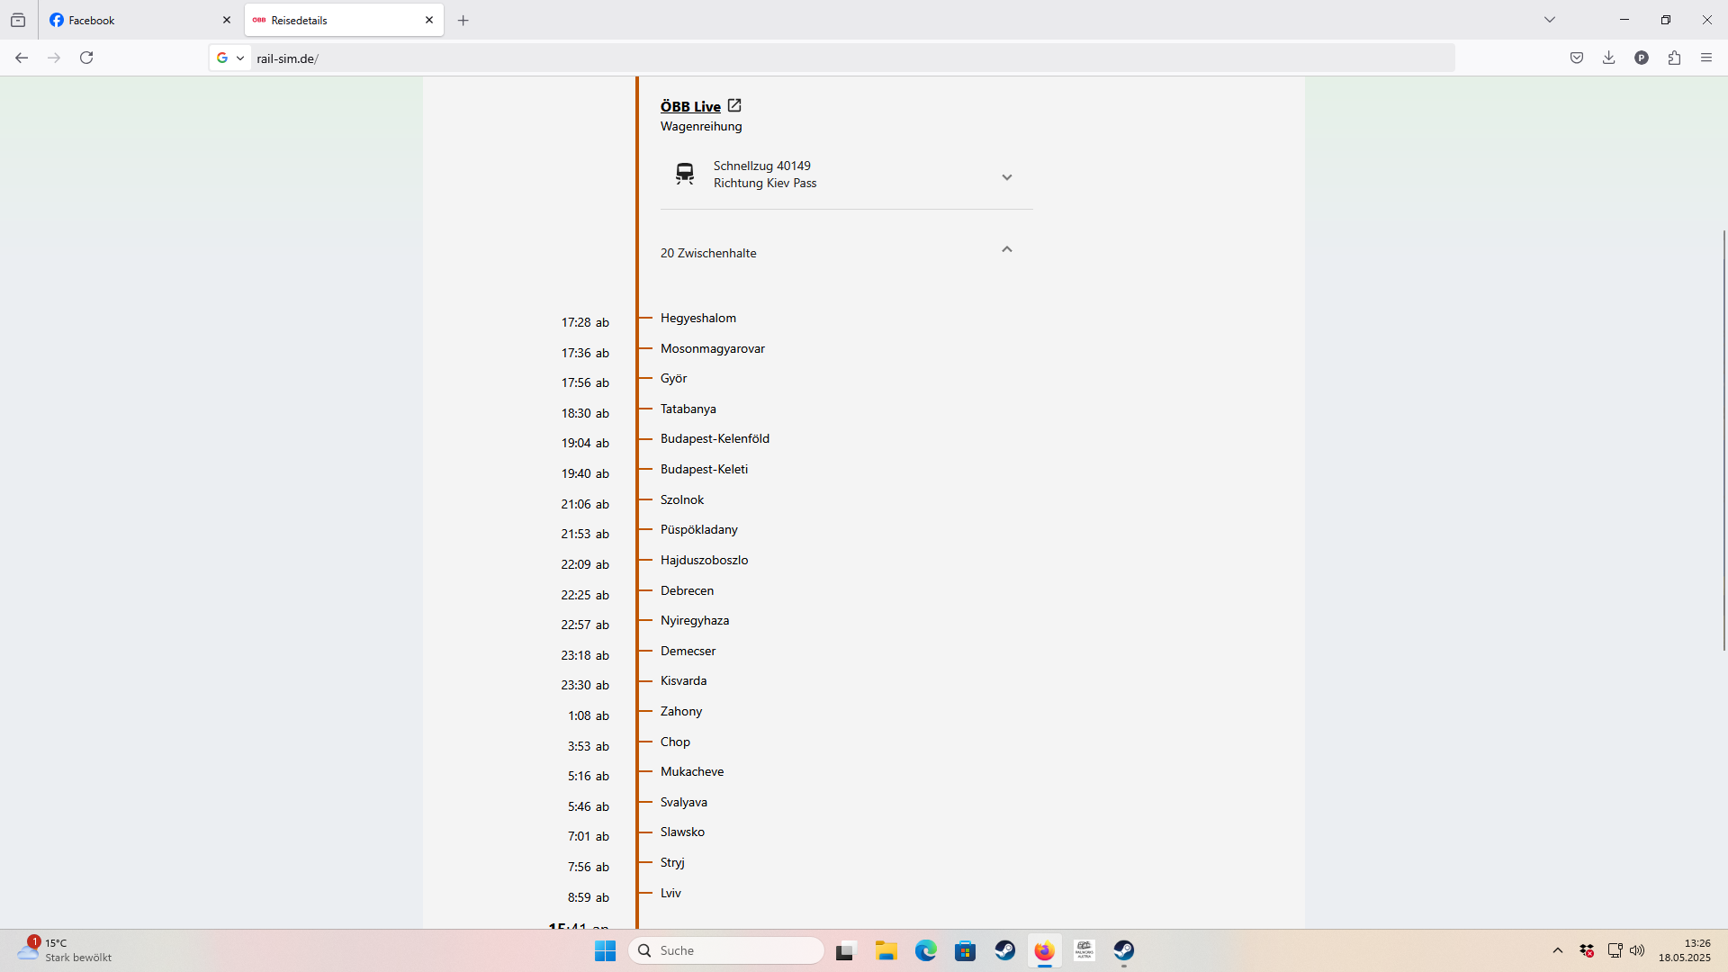1728x972 pixels.
Task: Click the ÖBB Live link
Action: click(690, 106)
